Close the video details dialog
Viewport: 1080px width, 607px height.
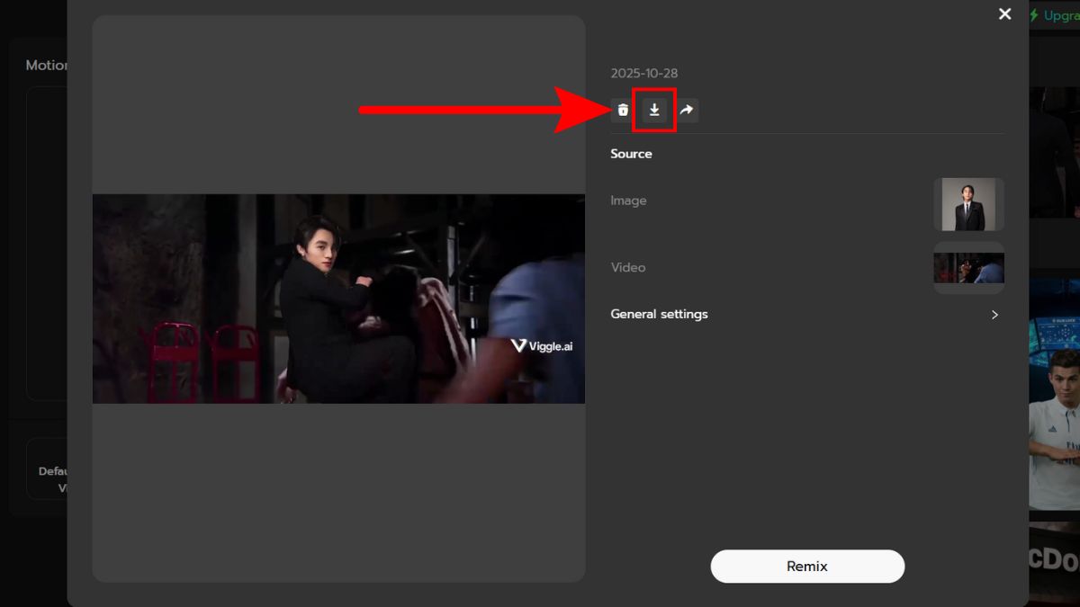[x=1004, y=13]
